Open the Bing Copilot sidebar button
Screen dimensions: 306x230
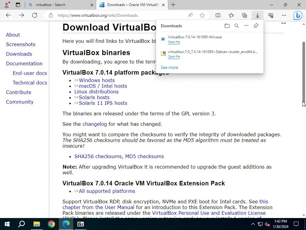coord(298,15)
